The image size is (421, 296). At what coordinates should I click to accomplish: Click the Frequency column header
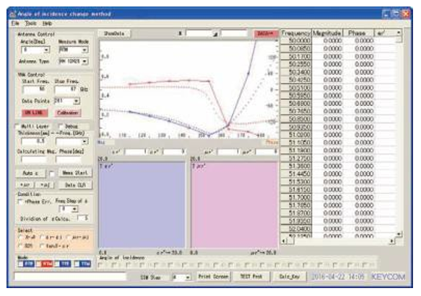(296, 33)
